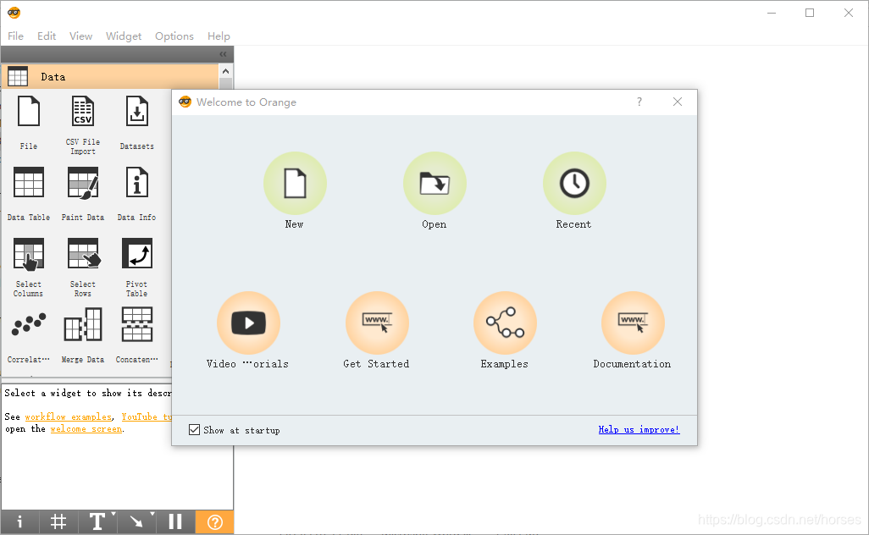Open the Get Started page
869x535 pixels.
pyautogui.click(x=377, y=323)
